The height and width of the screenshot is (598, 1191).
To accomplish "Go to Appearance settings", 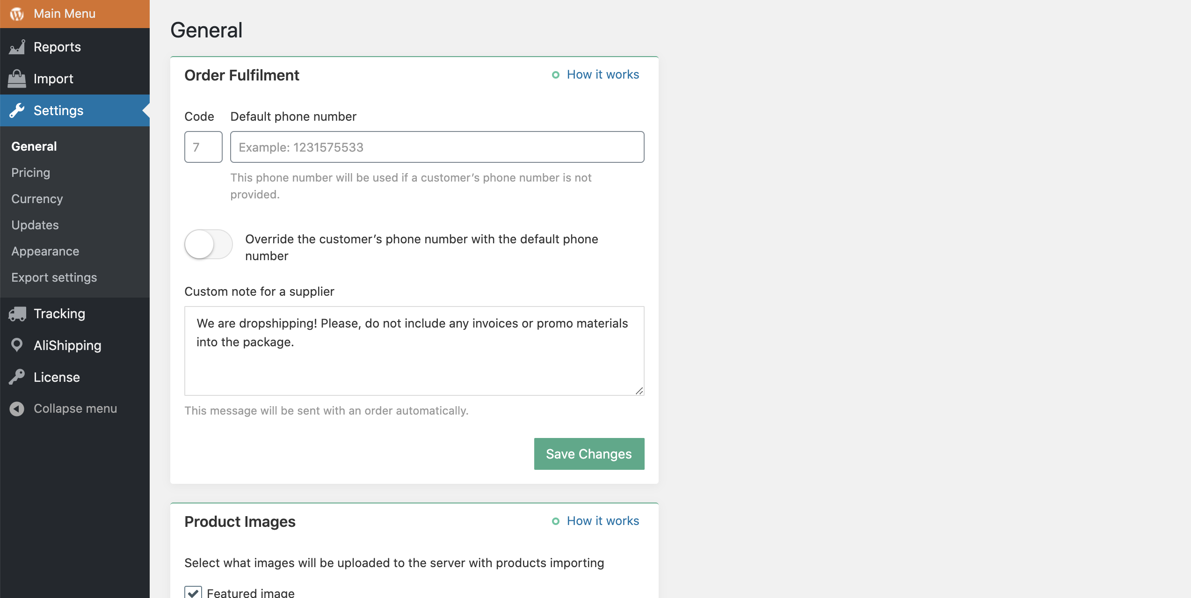I will point(45,251).
